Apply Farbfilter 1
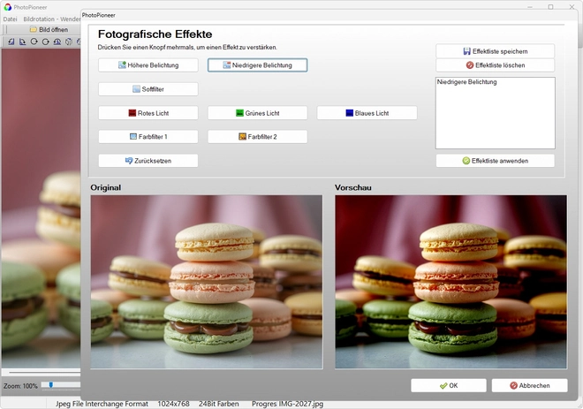 point(148,137)
